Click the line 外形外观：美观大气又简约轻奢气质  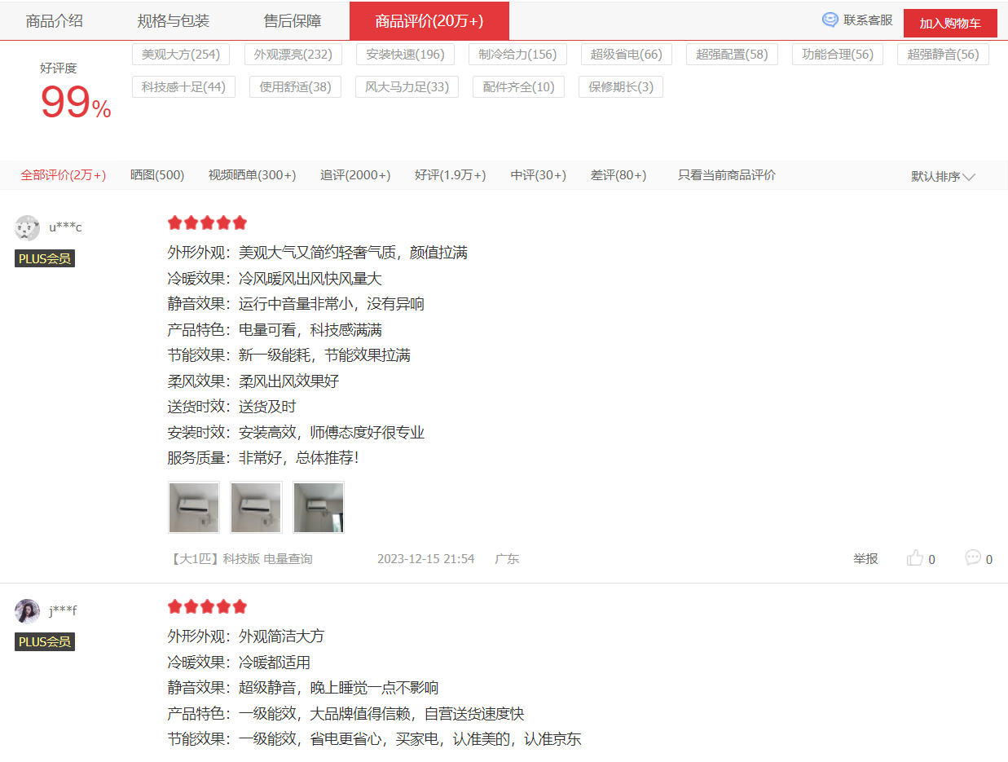coord(318,253)
